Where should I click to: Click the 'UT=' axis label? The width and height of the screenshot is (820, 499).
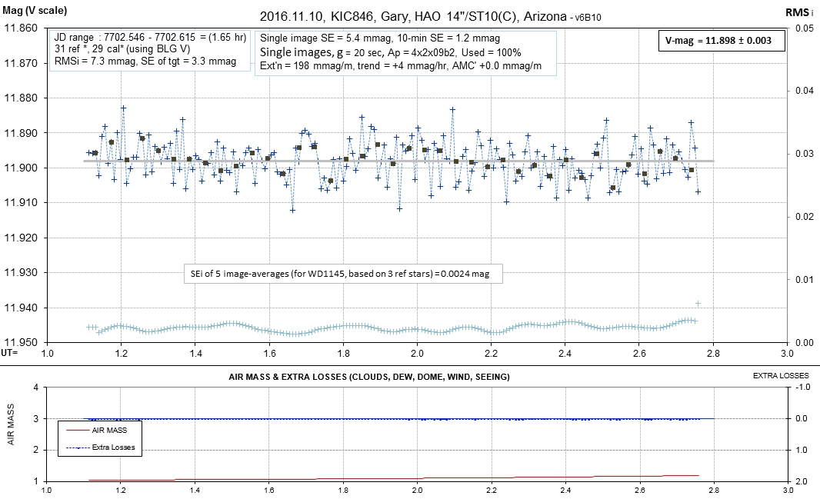point(9,353)
